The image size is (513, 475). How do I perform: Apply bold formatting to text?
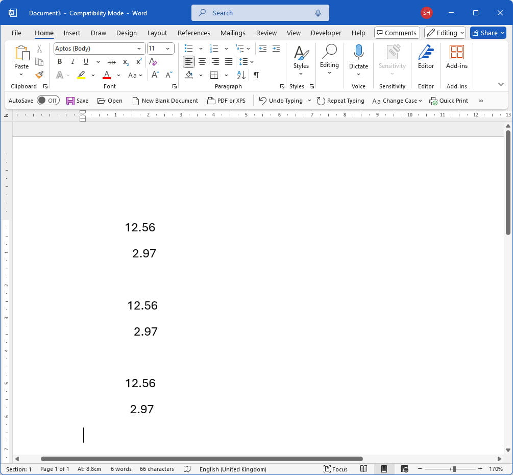tap(60, 61)
